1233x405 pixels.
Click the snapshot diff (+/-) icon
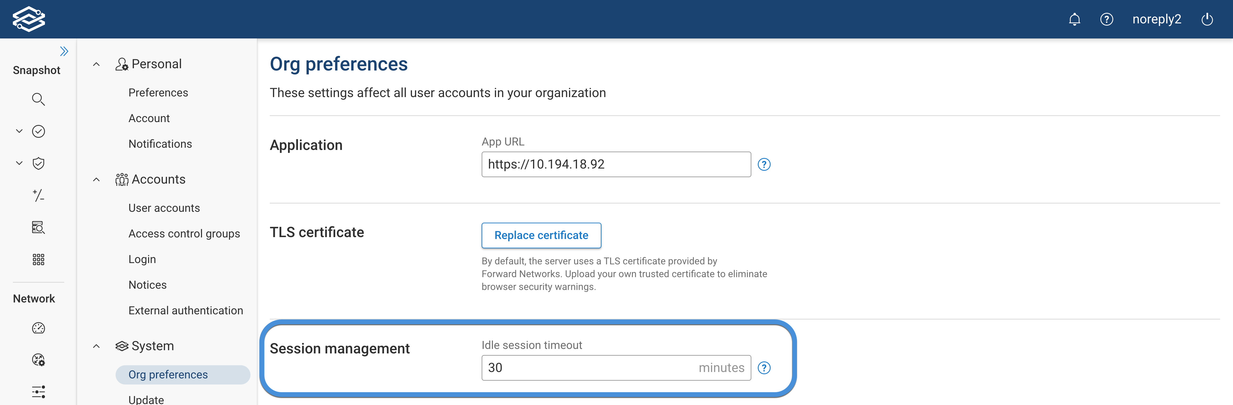(38, 195)
